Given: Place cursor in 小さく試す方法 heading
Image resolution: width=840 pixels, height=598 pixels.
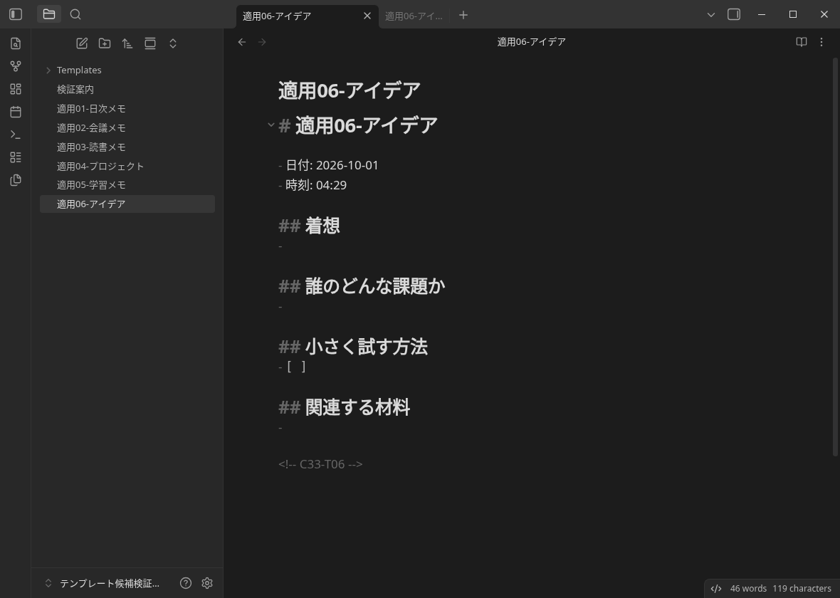Looking at the screenshot, I should point(367,347).
